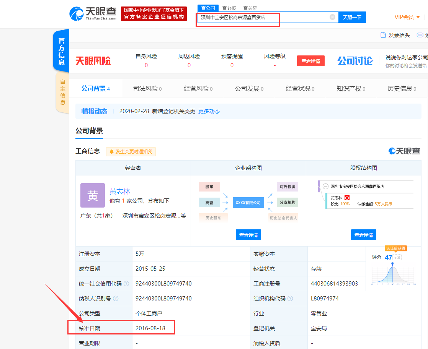Open the 官方信息 side tab
The height and width of the screenshot is (349, 428).
pyautogui.click(x=61, y=51)
